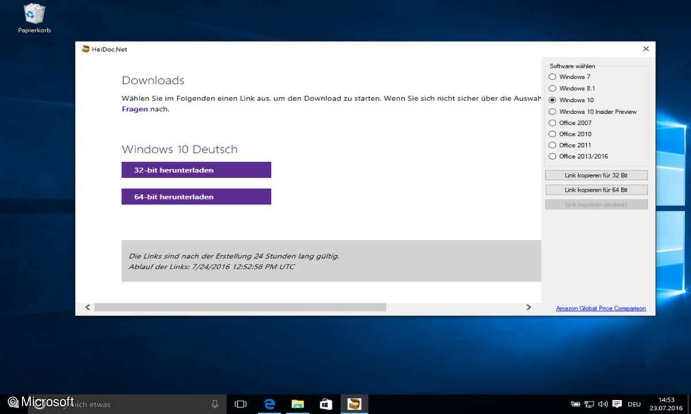Open Task View in the taskbar

tap(241, 404)
